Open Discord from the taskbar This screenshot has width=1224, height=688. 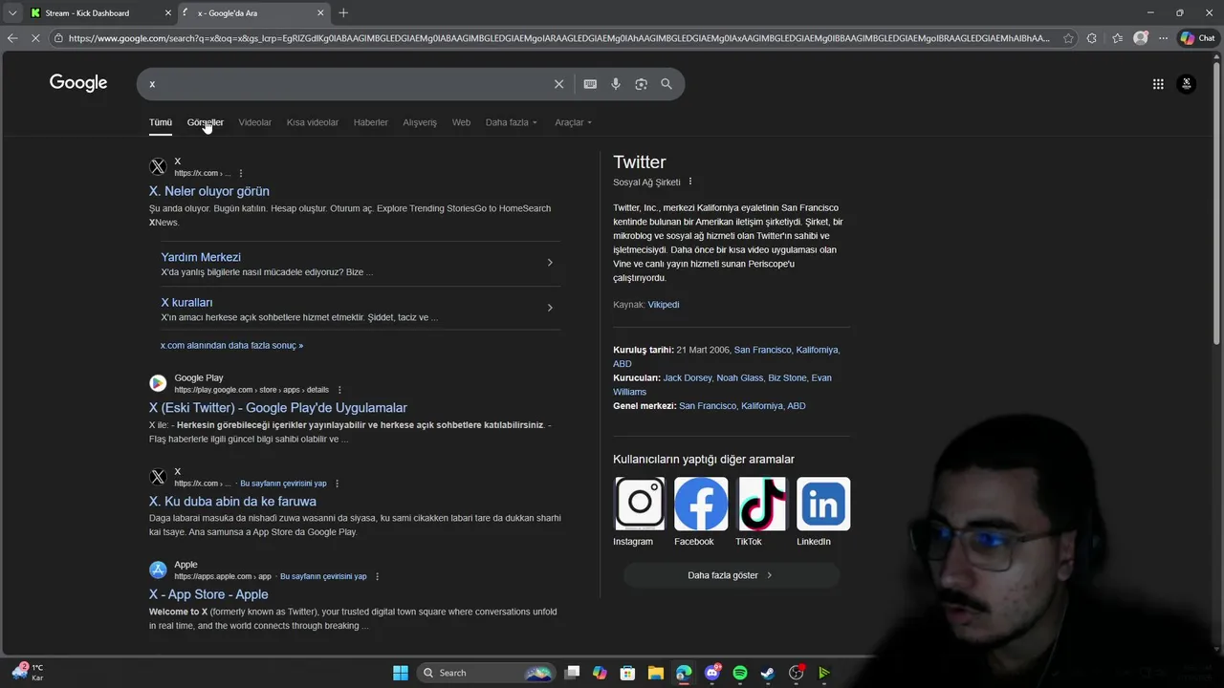[712, 673]
